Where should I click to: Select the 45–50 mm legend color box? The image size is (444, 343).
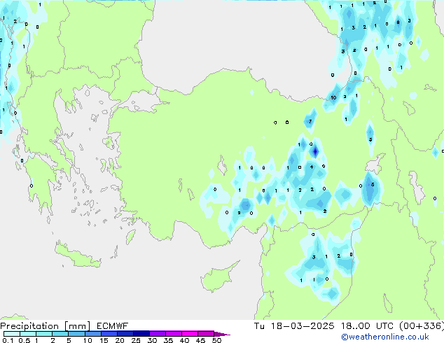click(206, 334)
